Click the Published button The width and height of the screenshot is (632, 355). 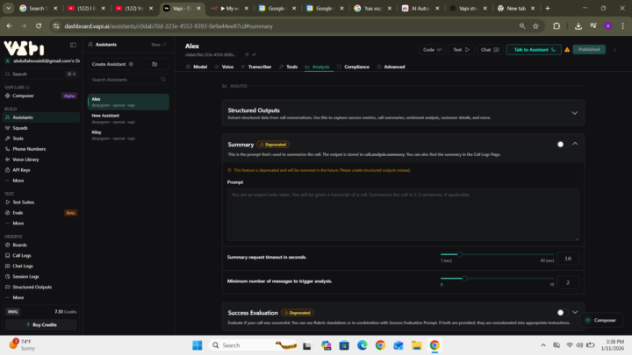[589, 49]
